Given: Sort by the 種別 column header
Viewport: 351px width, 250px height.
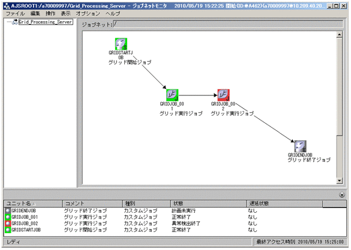Looking at the screenshot, I should [x=147, y=203].
